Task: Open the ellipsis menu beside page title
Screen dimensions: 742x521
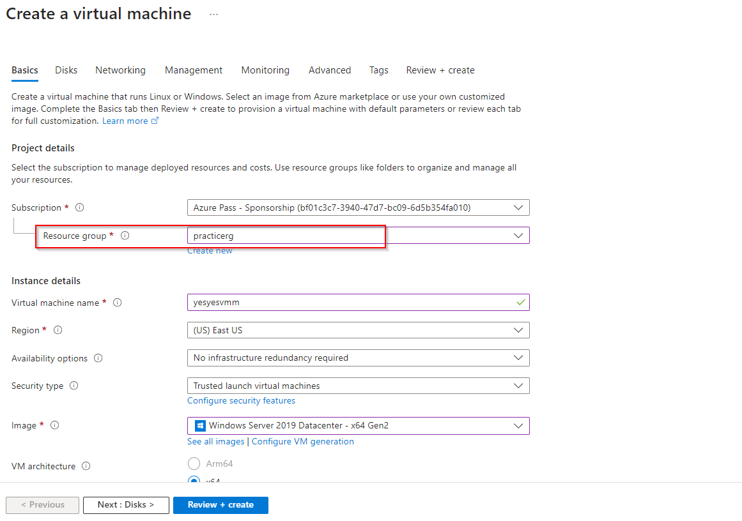Action: 213,14
